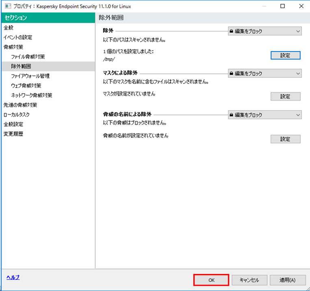Image resolution: width=310 pixels, height=291 pixels.
Task: Select 先進の脅威対策 section
Action: (x=48, y=105)
